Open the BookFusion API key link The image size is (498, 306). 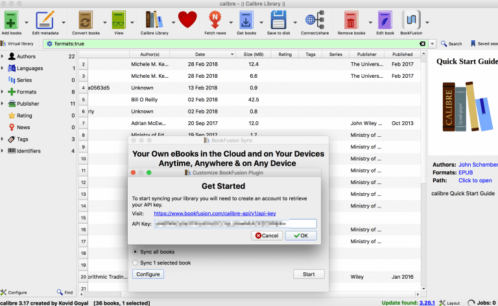pos(215,213)
